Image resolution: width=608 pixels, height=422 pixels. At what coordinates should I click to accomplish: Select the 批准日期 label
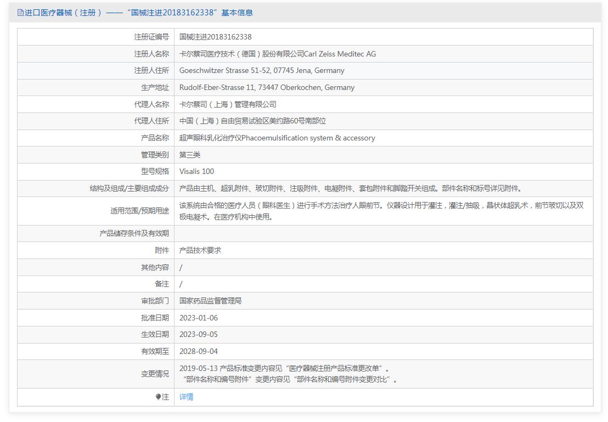155,318
